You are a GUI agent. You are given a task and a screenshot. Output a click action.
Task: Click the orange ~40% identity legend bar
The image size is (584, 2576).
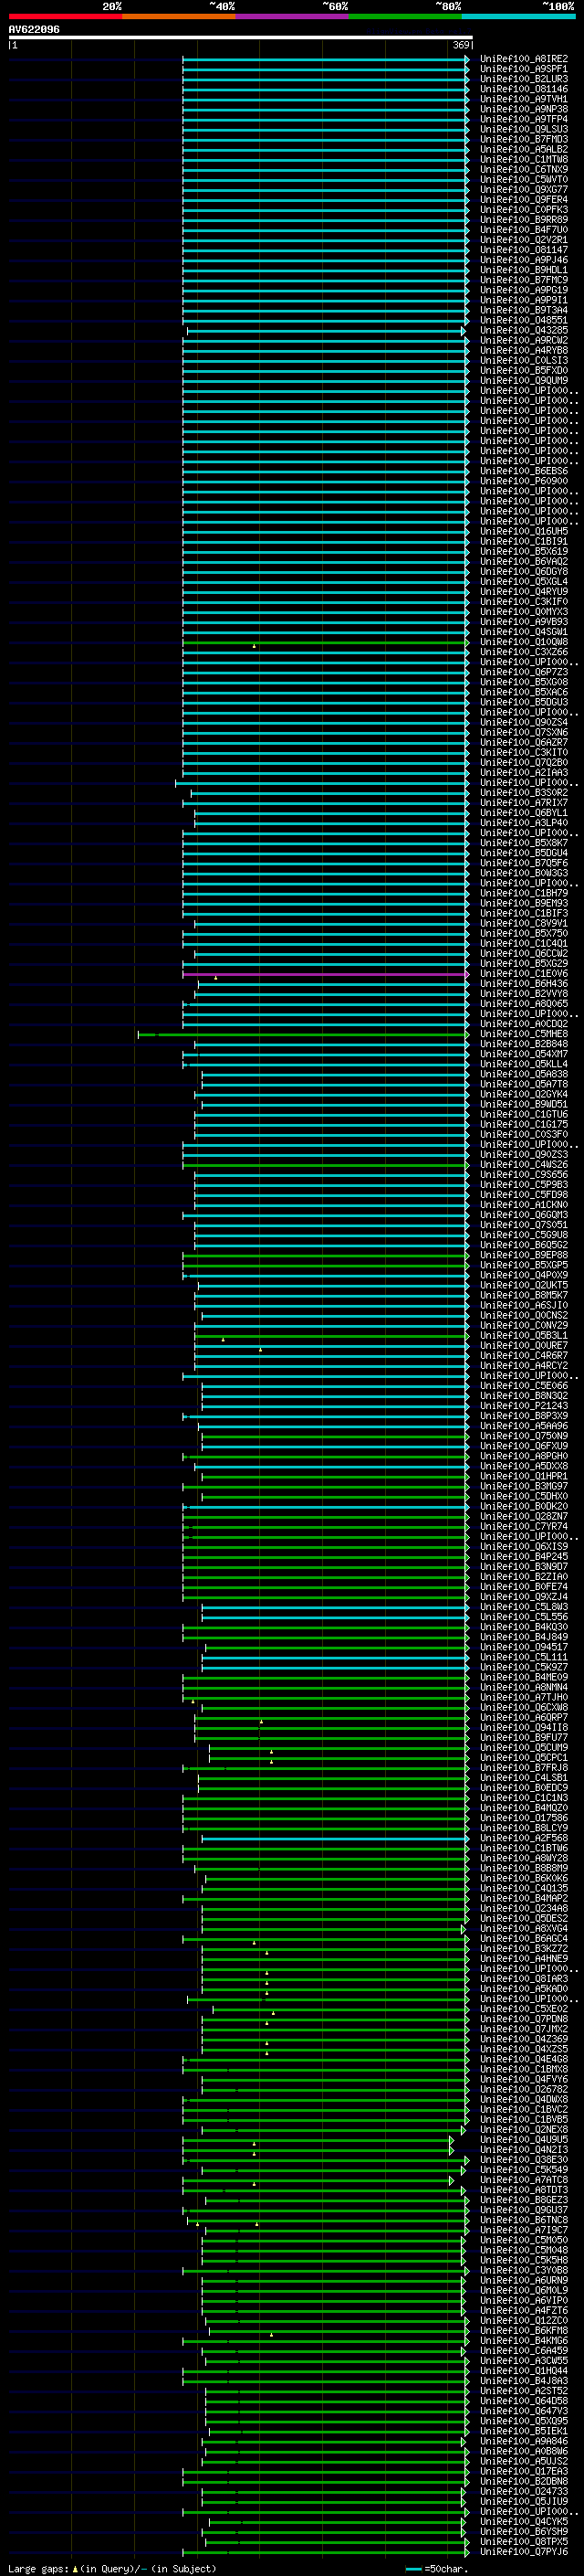point(179,16)
